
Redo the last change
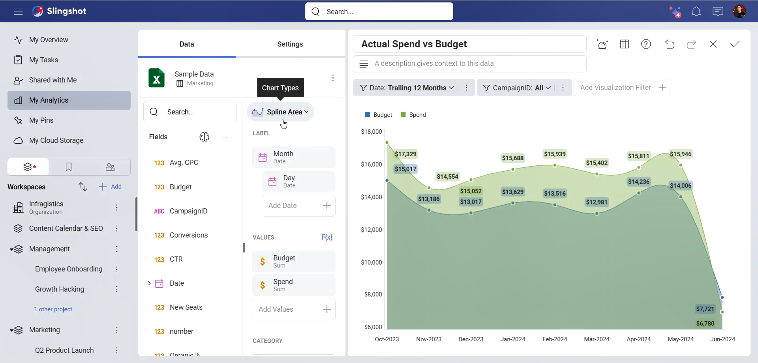[691, 44]
